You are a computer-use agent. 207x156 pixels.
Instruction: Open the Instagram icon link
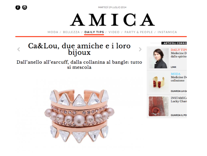point(25,8)
